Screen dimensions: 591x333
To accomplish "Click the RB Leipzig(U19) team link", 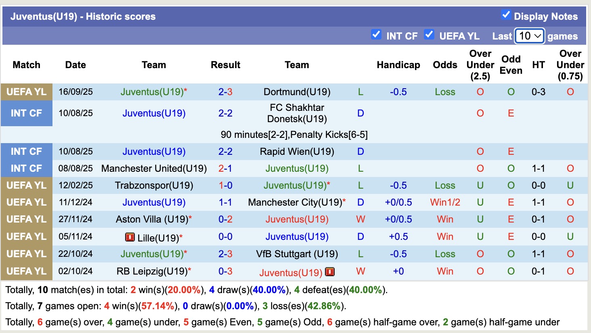I will coord(152,271).
